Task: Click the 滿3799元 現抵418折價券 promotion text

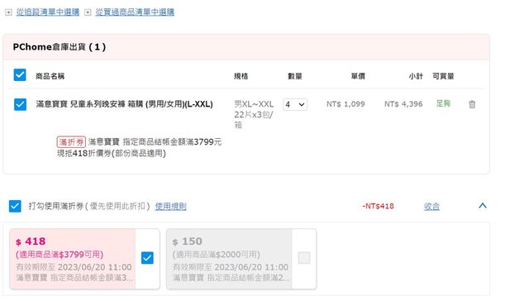Action: (x=140, y=147)
